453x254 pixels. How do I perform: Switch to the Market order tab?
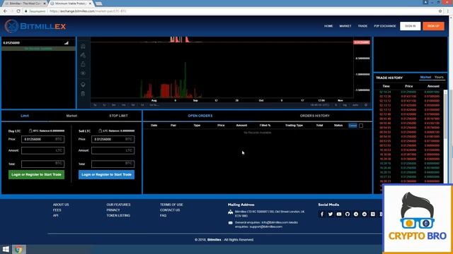point(71,116)
